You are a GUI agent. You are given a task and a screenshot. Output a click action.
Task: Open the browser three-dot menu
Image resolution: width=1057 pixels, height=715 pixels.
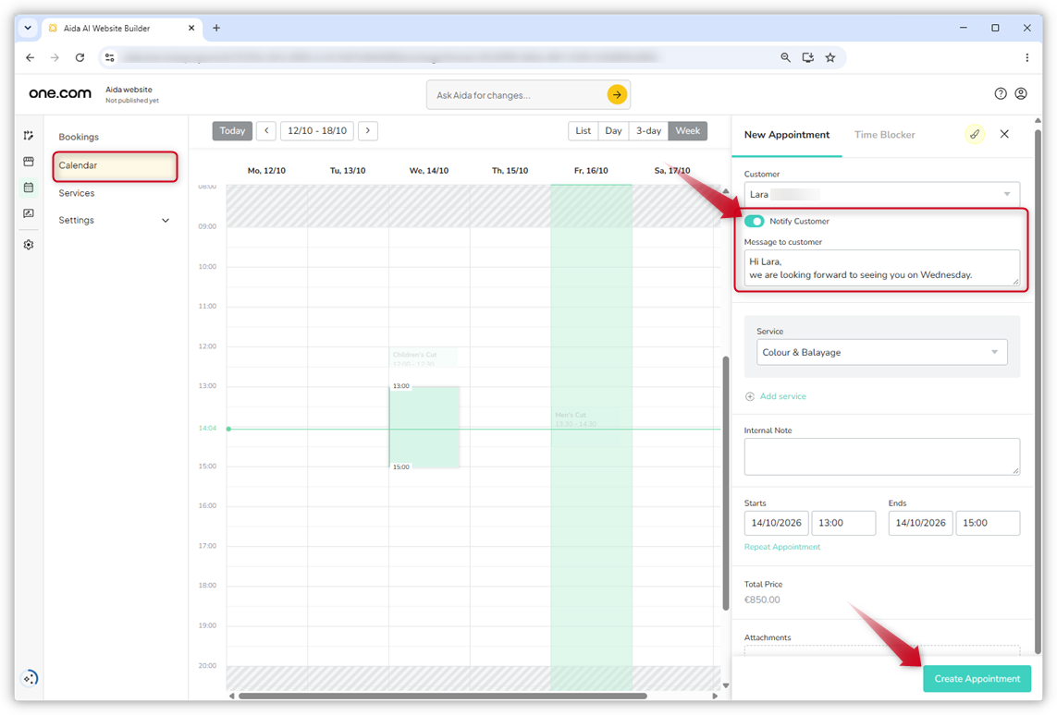pyautogui.click(x=1026, y=58)
